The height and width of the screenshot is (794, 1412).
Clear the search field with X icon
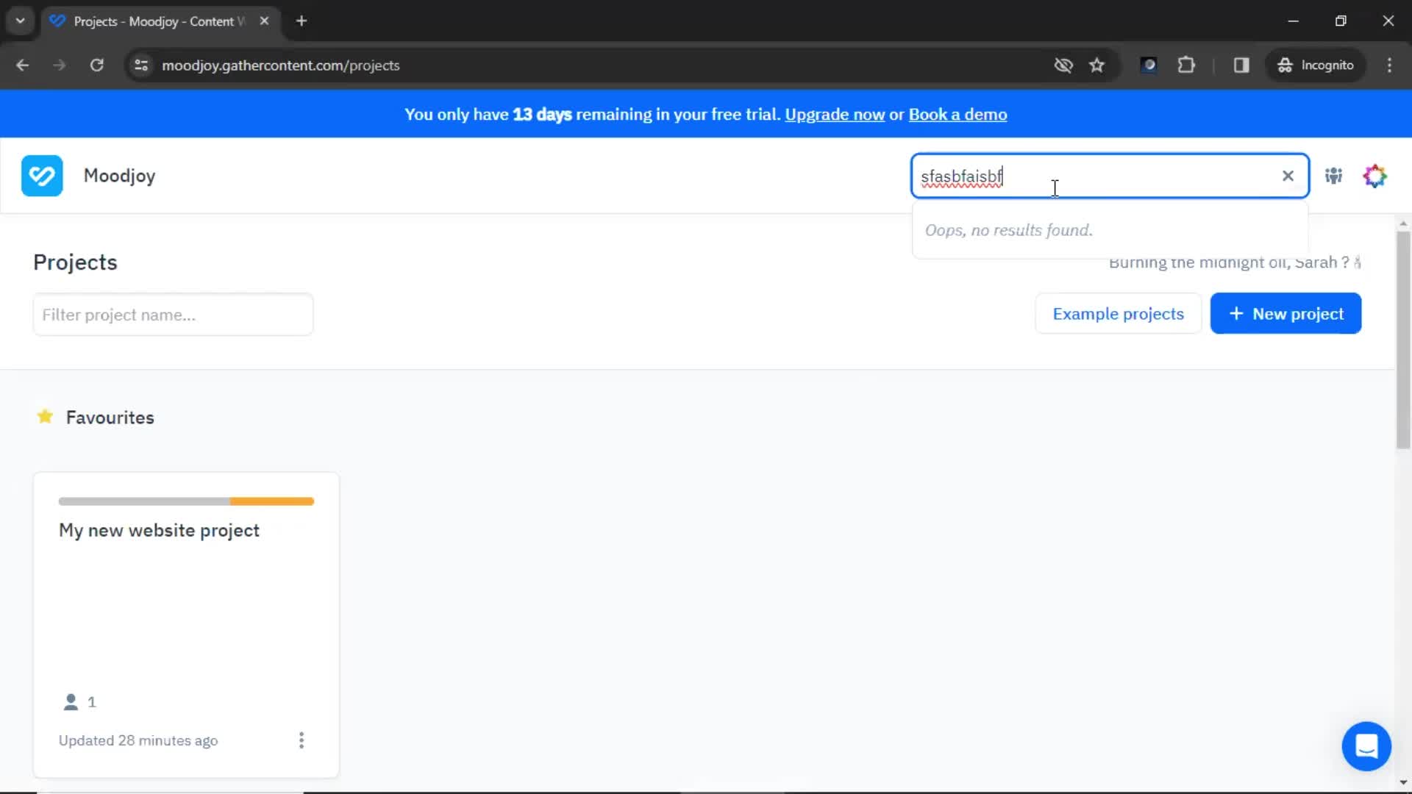(1288, 176)
